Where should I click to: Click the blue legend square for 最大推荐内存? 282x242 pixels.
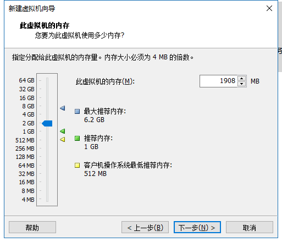click(x=77, y=111)
